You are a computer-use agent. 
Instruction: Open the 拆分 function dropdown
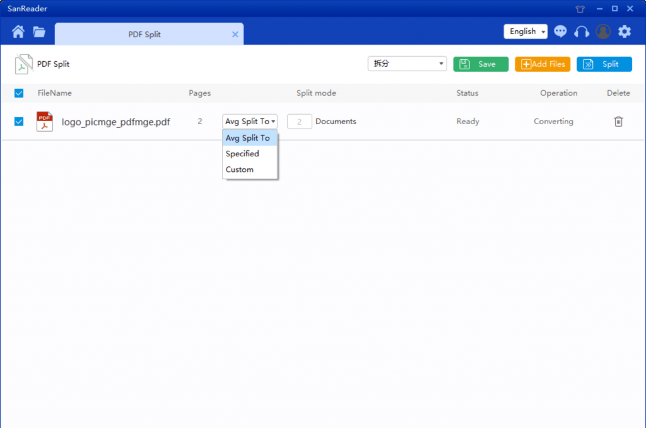coord(407,64)
